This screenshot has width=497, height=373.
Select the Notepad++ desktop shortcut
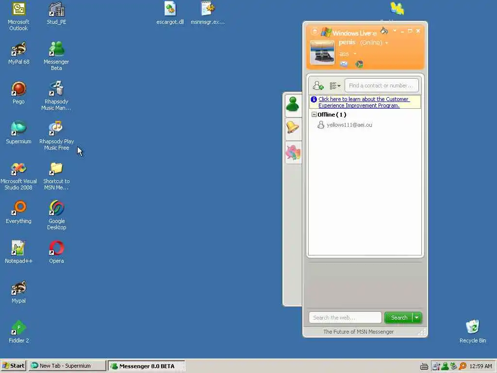coord(18,253)
